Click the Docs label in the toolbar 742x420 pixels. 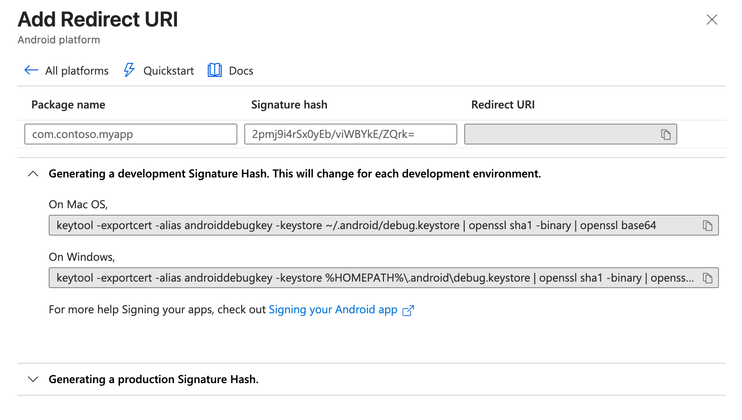tap(240, 70)
